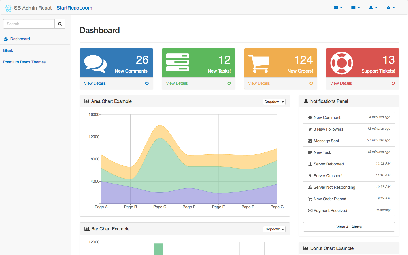Open the Blank page from sidebar

35,50
